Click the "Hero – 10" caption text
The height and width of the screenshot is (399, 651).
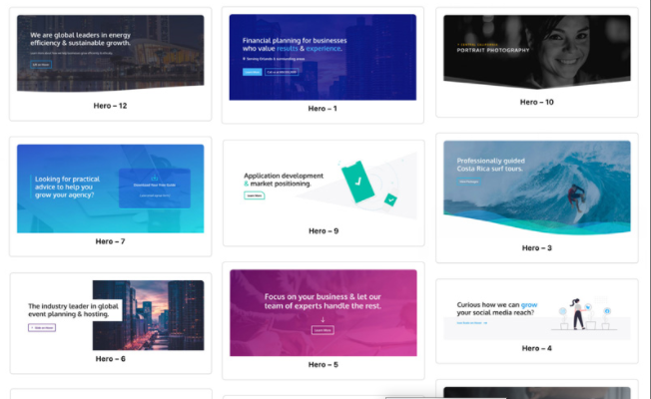click(x=536, y=102)
